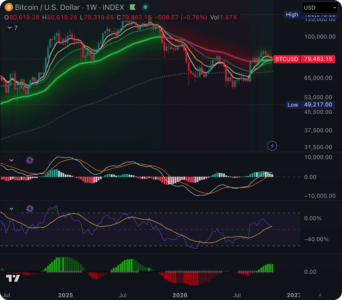Viewport: 342px width, 300px height.
Task: Open the USD currency dropdown
Action: point(320,8)
